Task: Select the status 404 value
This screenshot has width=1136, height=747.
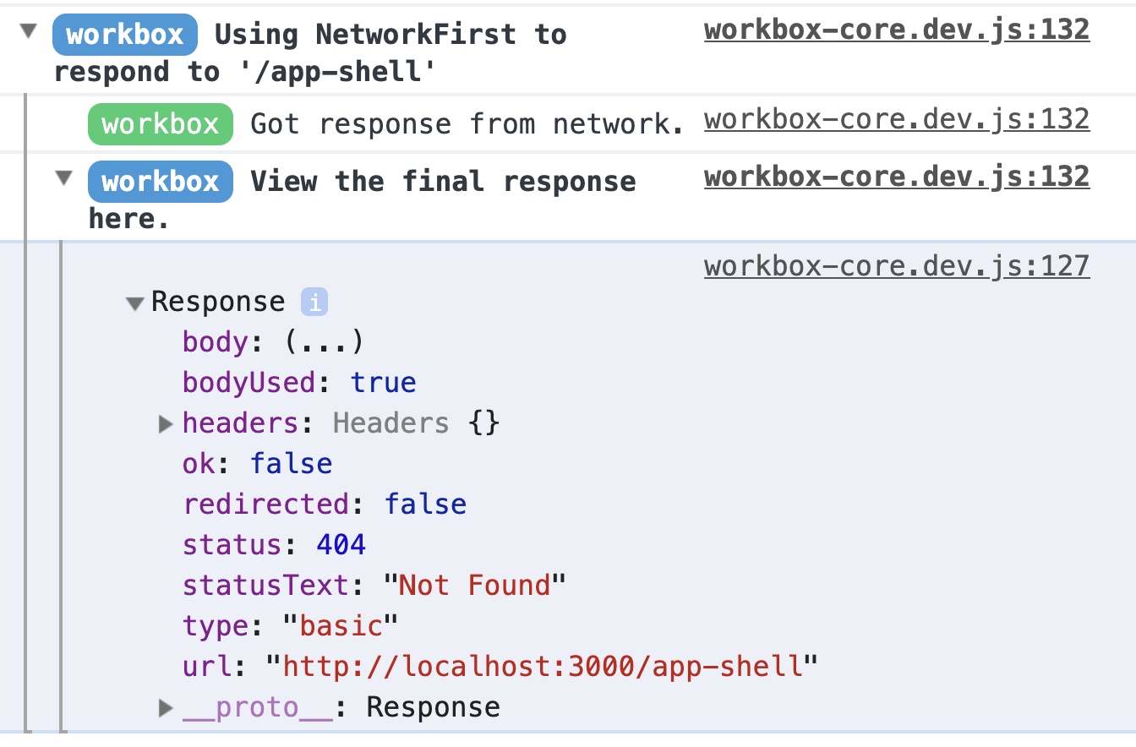Action: click(x=341, y=544)
